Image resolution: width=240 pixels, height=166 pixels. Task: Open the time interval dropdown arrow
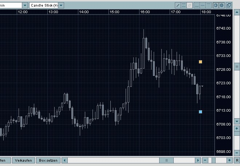coord(25,5)
